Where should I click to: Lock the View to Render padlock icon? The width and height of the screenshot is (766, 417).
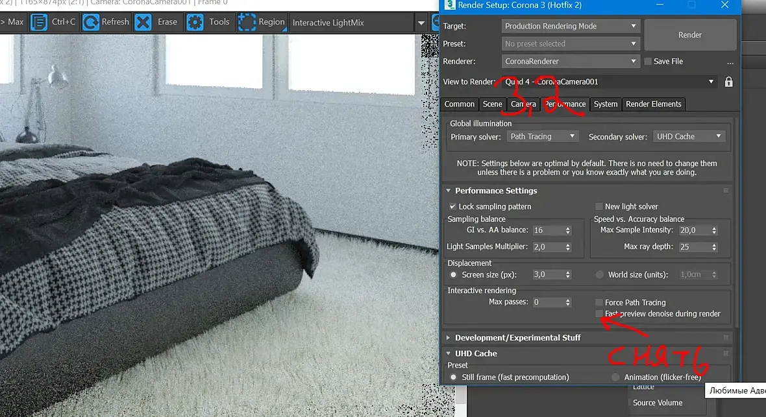(728, 82)
